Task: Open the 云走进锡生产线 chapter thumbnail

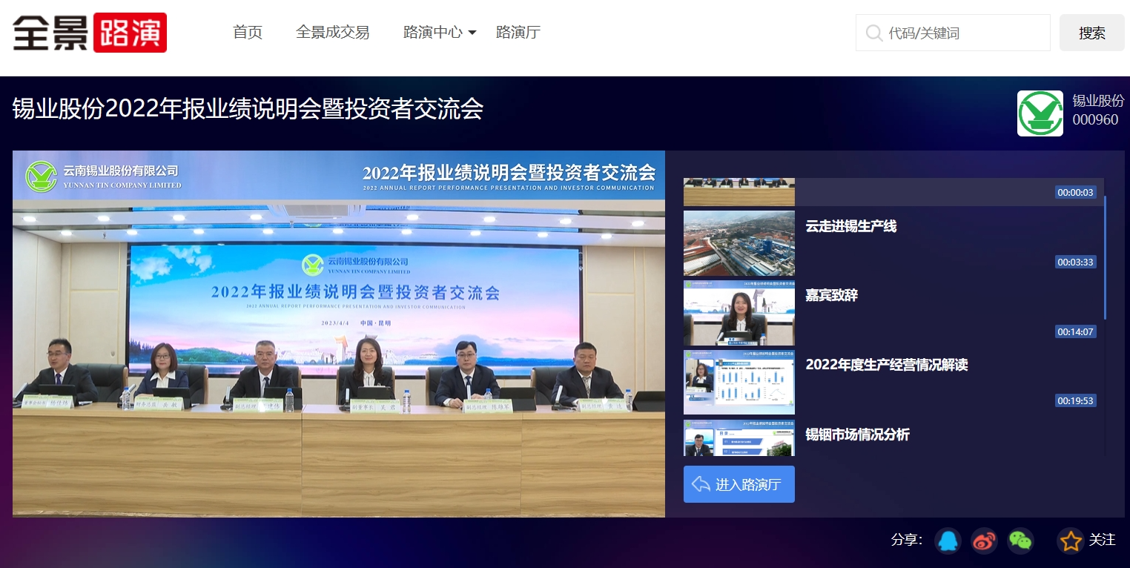Action: pyautogui.click(x=739, y=243)
